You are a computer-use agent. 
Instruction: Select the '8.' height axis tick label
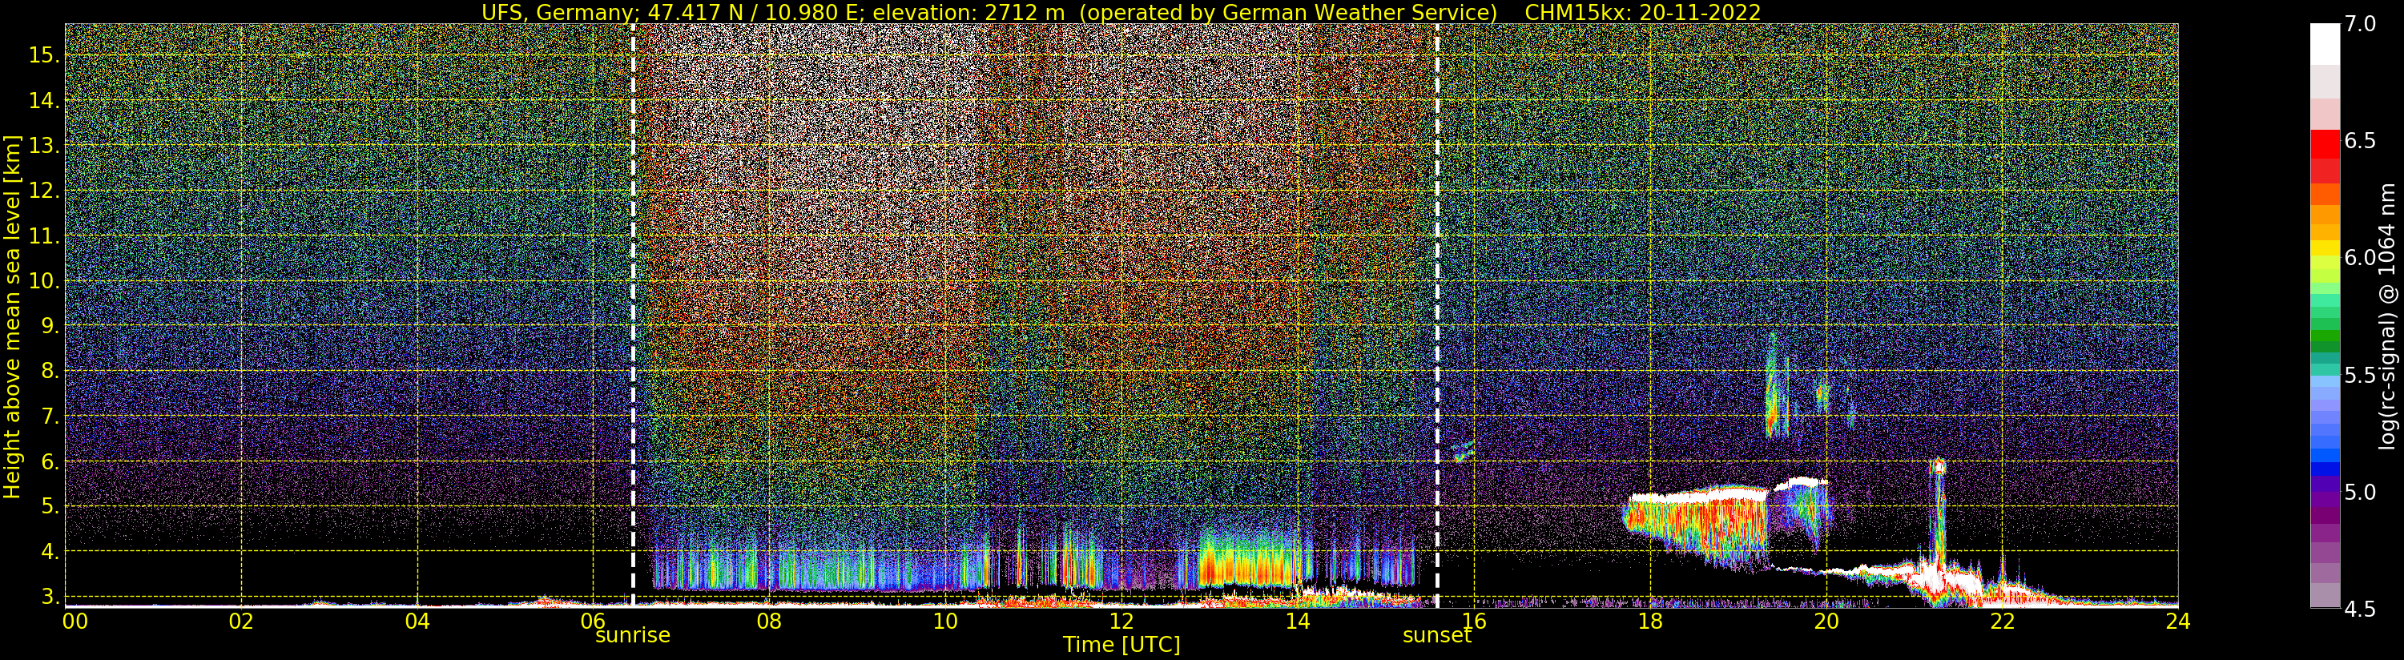[x=49, y=372]
